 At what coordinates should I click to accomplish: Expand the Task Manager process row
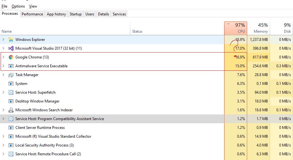(3, 75)
